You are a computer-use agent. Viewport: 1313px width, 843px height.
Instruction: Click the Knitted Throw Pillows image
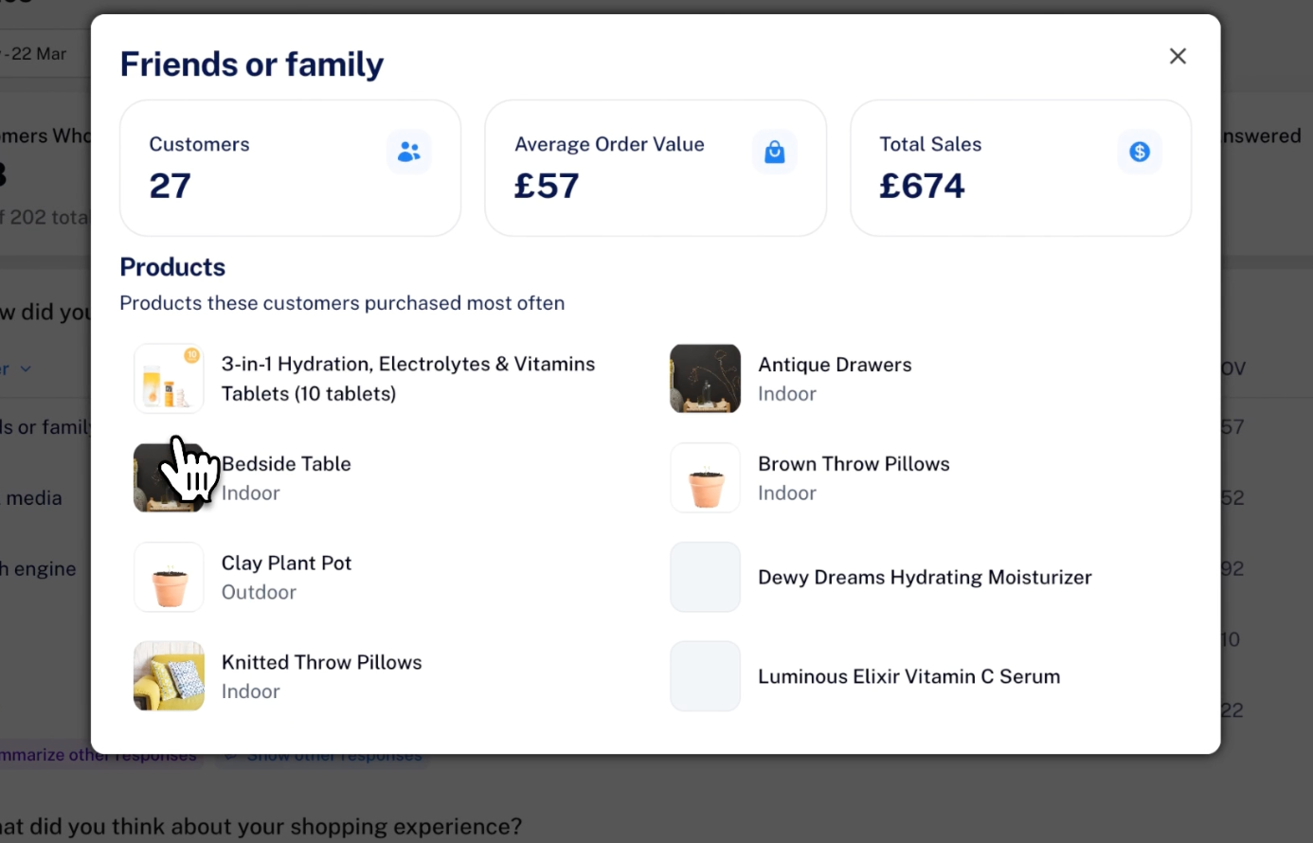tap(169, 676)
